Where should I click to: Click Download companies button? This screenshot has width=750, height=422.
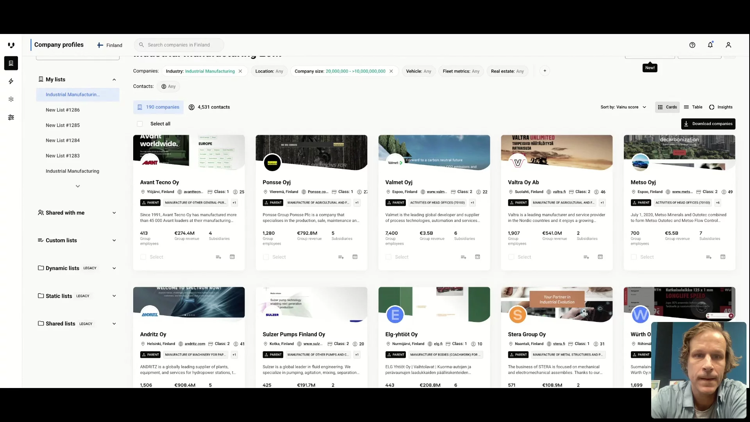tap(708, 124)
